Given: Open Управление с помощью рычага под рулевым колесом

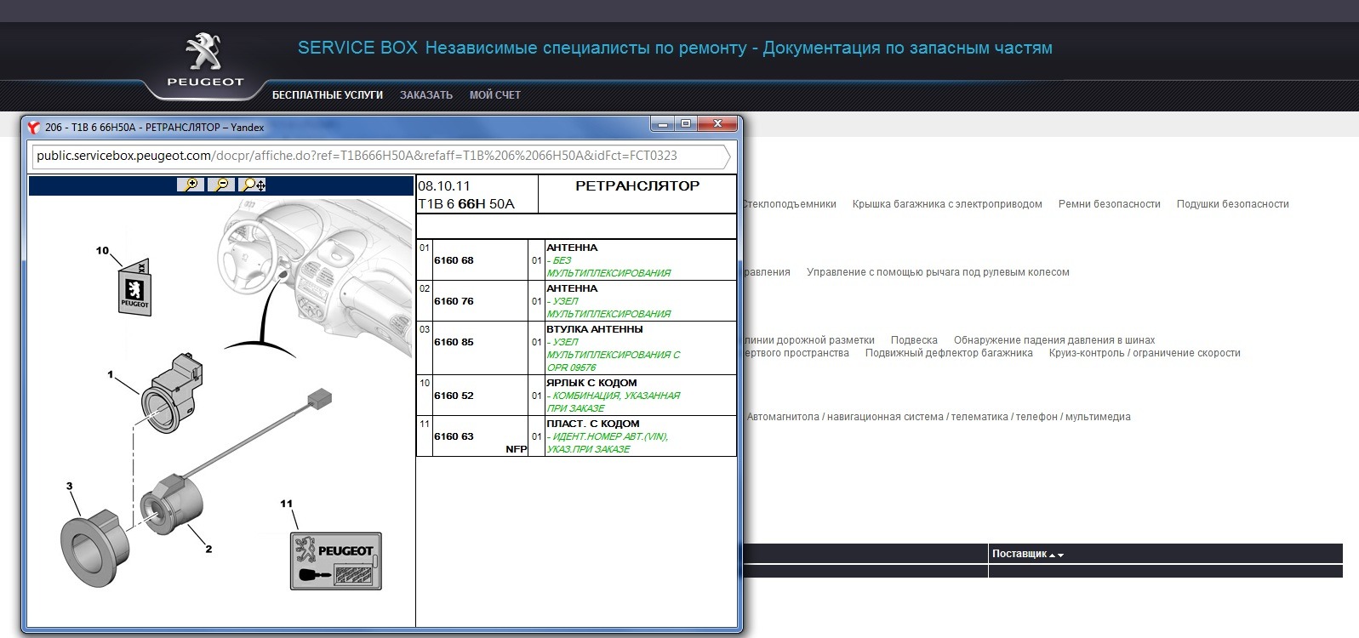Looking at the screenshot, I should (x=938, y=272).
